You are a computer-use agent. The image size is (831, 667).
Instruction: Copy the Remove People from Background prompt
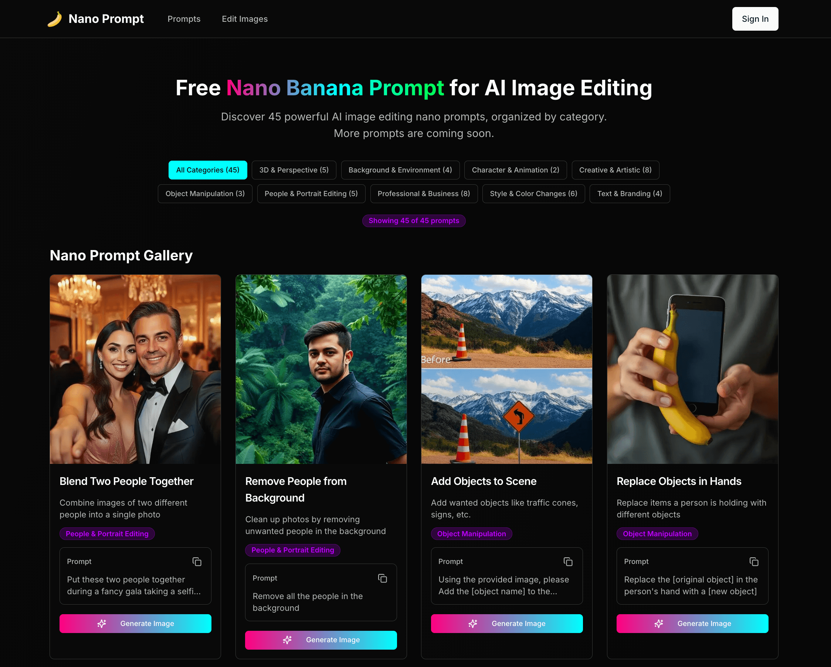tap(382, 578)
